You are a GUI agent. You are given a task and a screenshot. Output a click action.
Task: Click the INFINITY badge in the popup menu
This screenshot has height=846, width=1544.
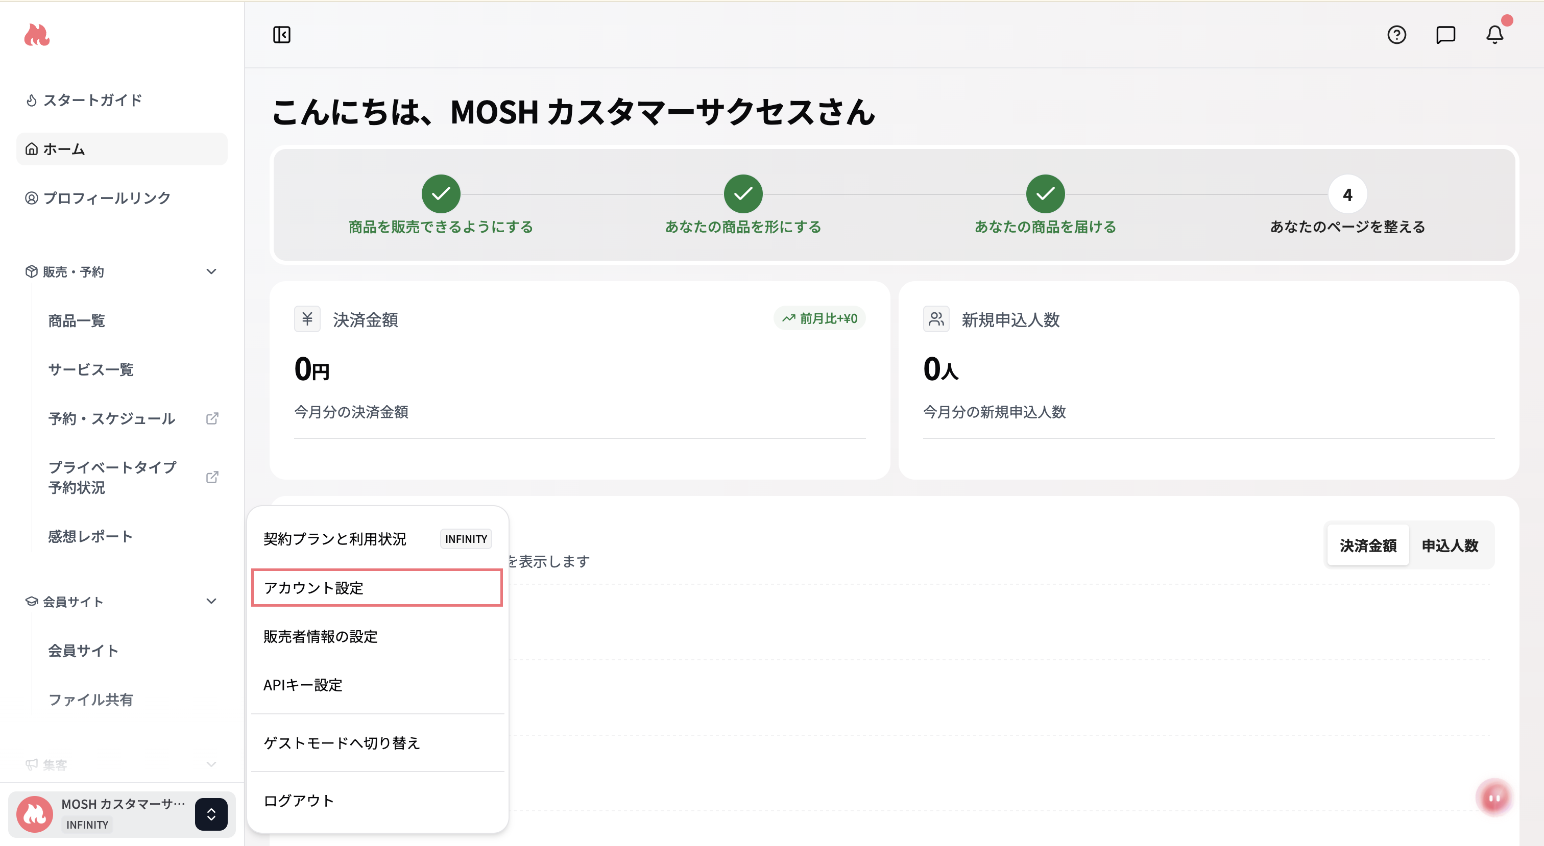click(466, 539)
